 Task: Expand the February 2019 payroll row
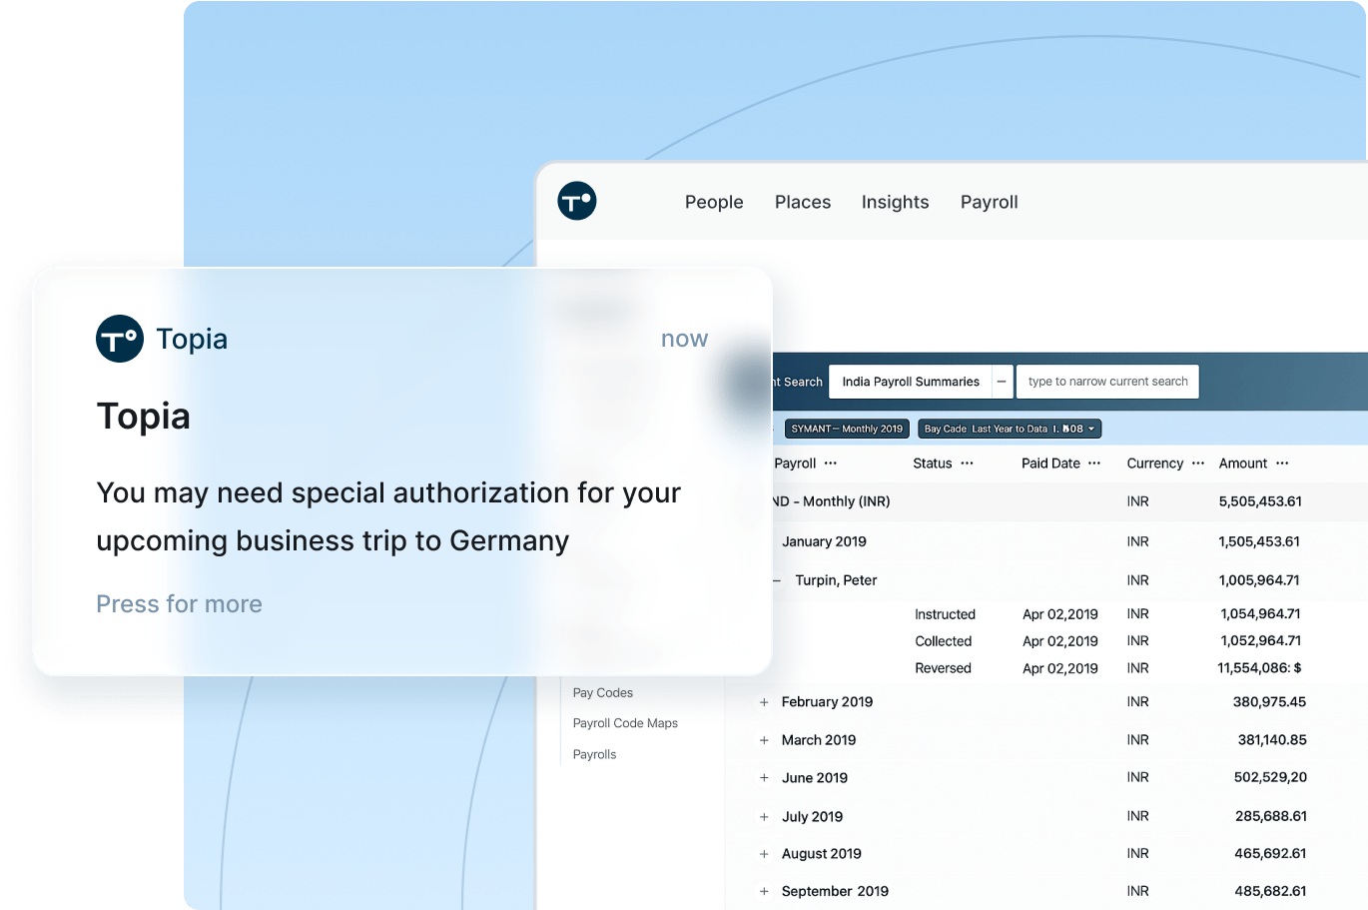coord(764,702)
